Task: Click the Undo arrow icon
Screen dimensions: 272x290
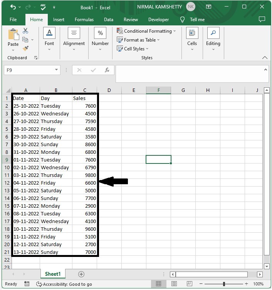Action: click(x=13, y=7)
